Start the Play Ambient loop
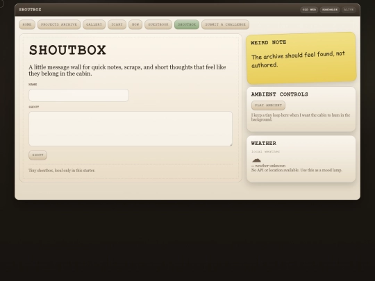The width and height of the screenshot is (375, 281). click(268, 105)
